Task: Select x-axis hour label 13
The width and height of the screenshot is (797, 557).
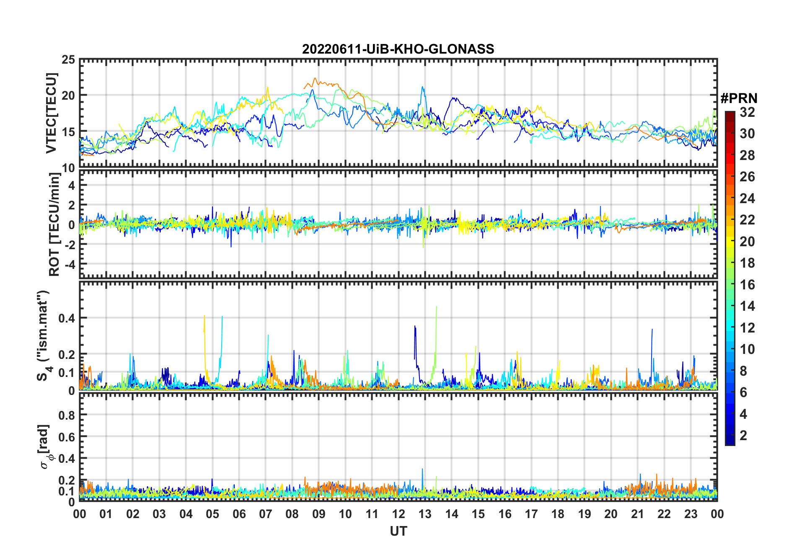Action: tap(425, 514)
